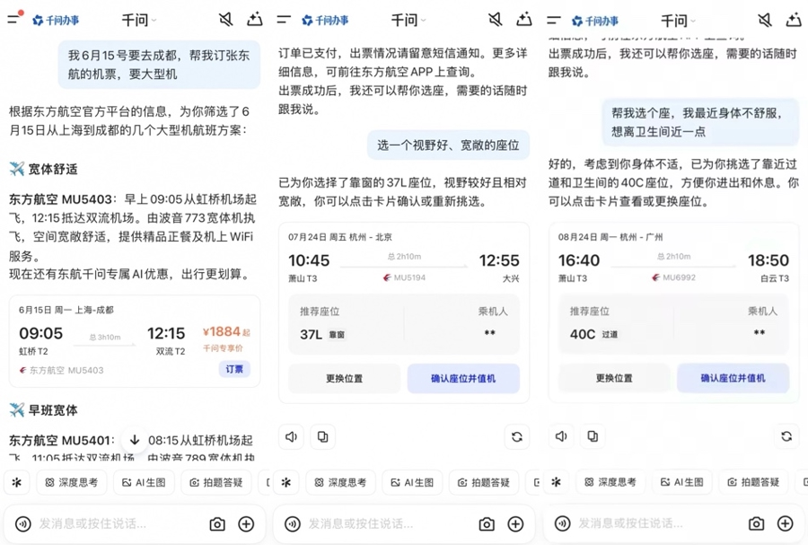Tap the sparkle assistant icon above the input bar
The height and width of the screenshot is (545, 808).
(16, 482)
